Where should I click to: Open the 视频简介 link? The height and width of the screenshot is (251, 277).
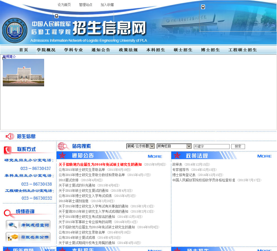(9, 57)
